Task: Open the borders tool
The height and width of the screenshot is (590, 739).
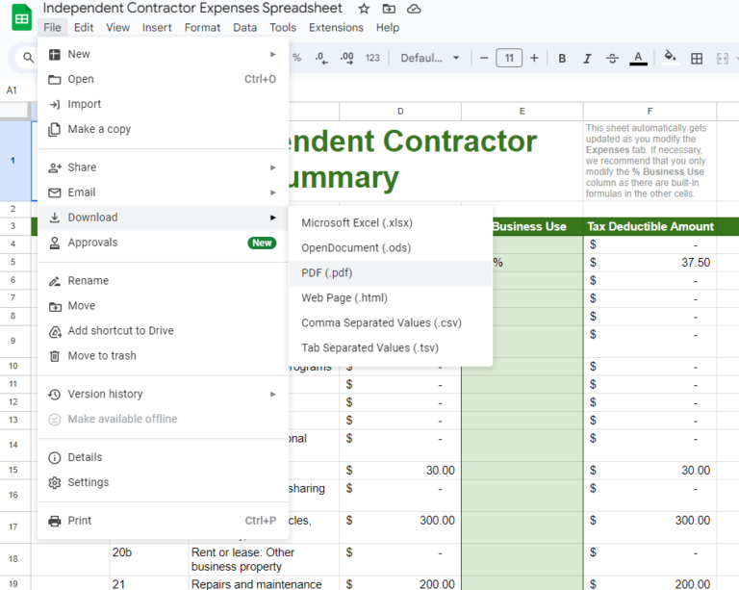Action: click(x=697, y=58)
